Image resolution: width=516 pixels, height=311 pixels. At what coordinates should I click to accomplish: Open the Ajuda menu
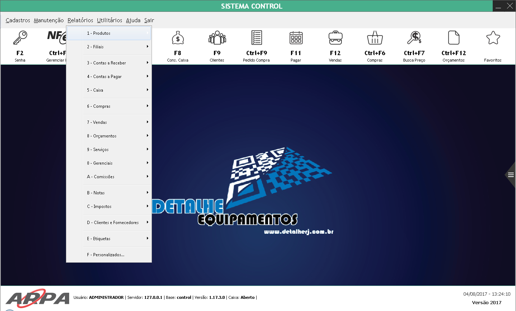133,20
